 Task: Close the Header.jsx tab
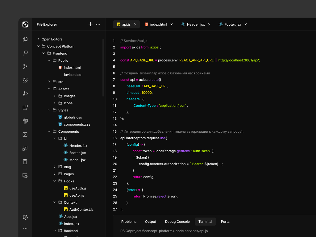(x=209, y=24)
